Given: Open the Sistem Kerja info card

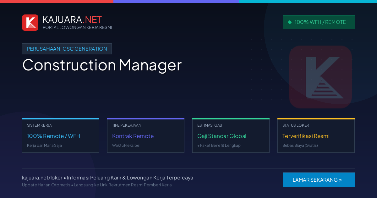Looking at the screenshot, I should 61,135.
